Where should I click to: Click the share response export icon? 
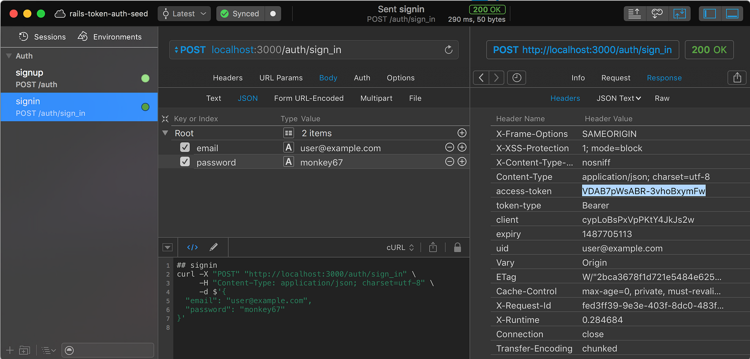737,78
